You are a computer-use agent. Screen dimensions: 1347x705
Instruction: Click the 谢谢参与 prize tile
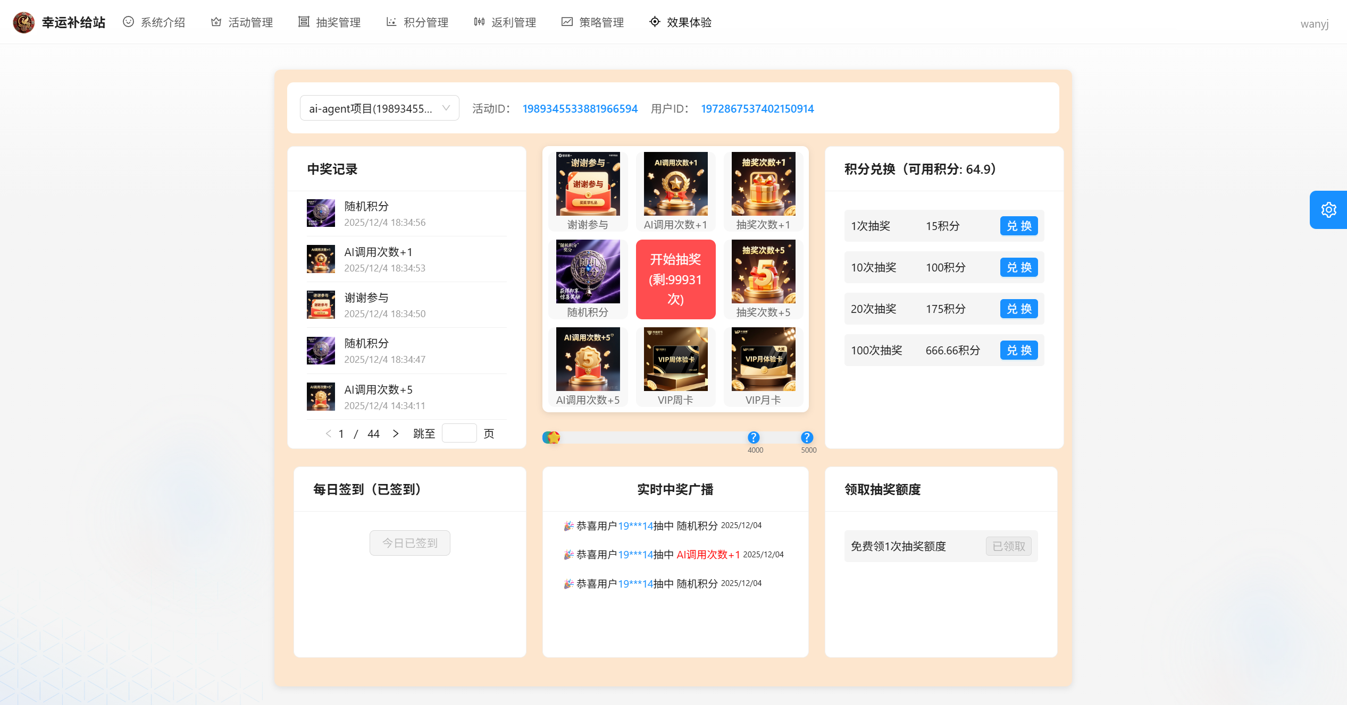point(588,191)
